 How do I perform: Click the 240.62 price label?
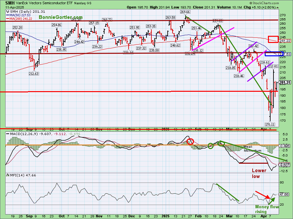point(175,45)
